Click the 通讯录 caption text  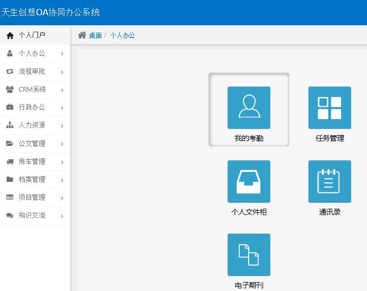click(330, 212)
